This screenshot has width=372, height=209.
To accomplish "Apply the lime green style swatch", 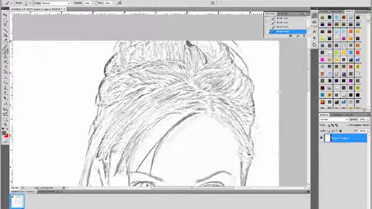I will (337, 52).
